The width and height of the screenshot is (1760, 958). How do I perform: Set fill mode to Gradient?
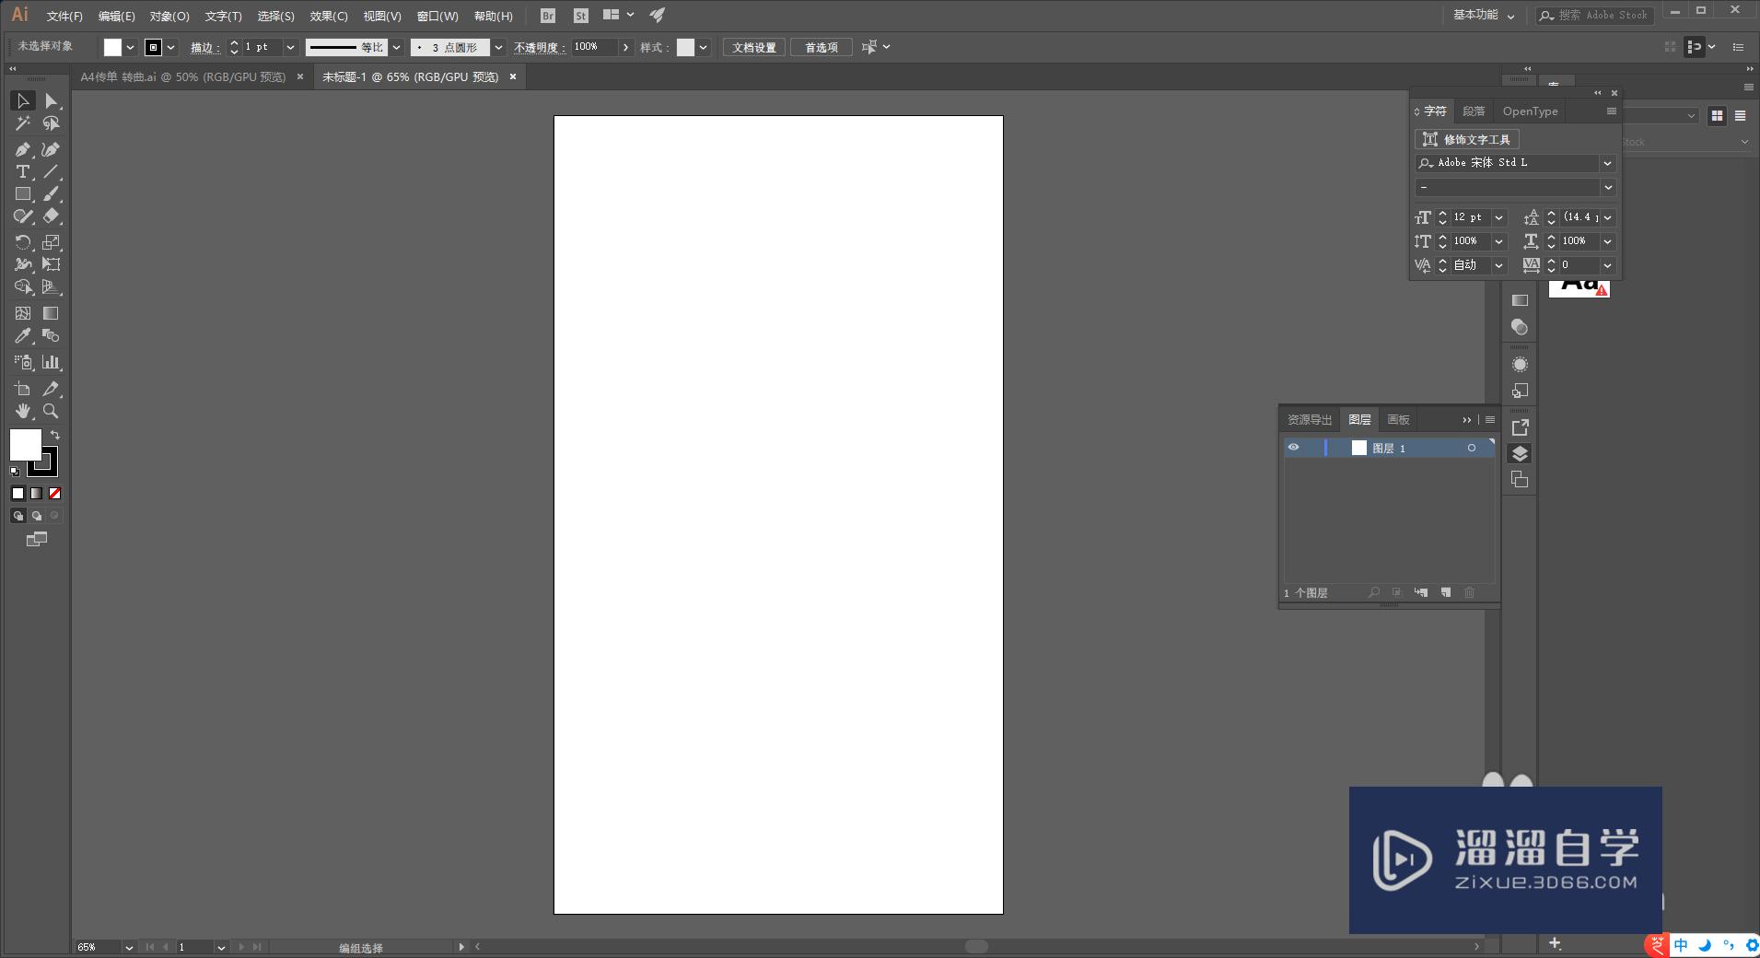(x=36, y=494)
